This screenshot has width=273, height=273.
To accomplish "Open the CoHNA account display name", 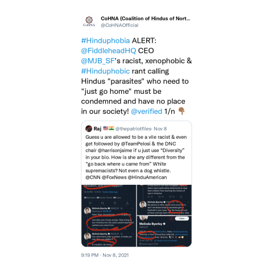I will [x=146, y=19].
